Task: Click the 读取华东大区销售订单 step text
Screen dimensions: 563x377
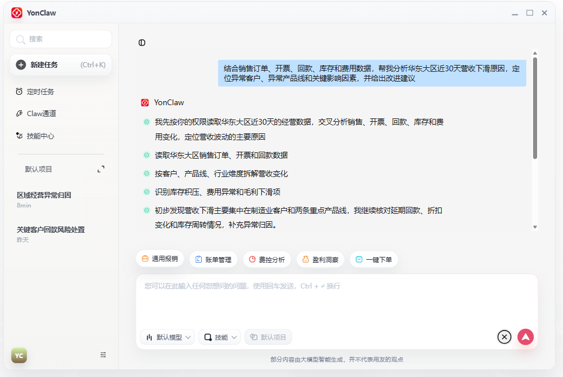Action: coord(221,155)
